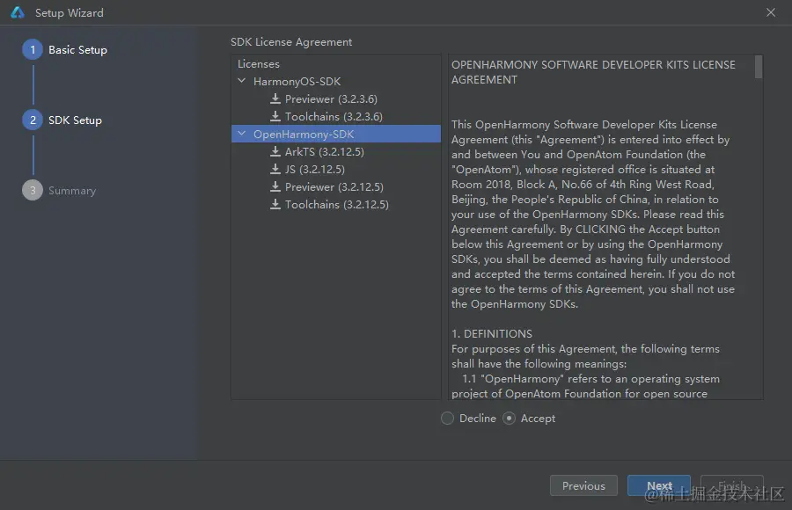Viewport: 792px width, 510px height.
Task: Click step 3 circle for Summary
Action: tap(33, 190)
